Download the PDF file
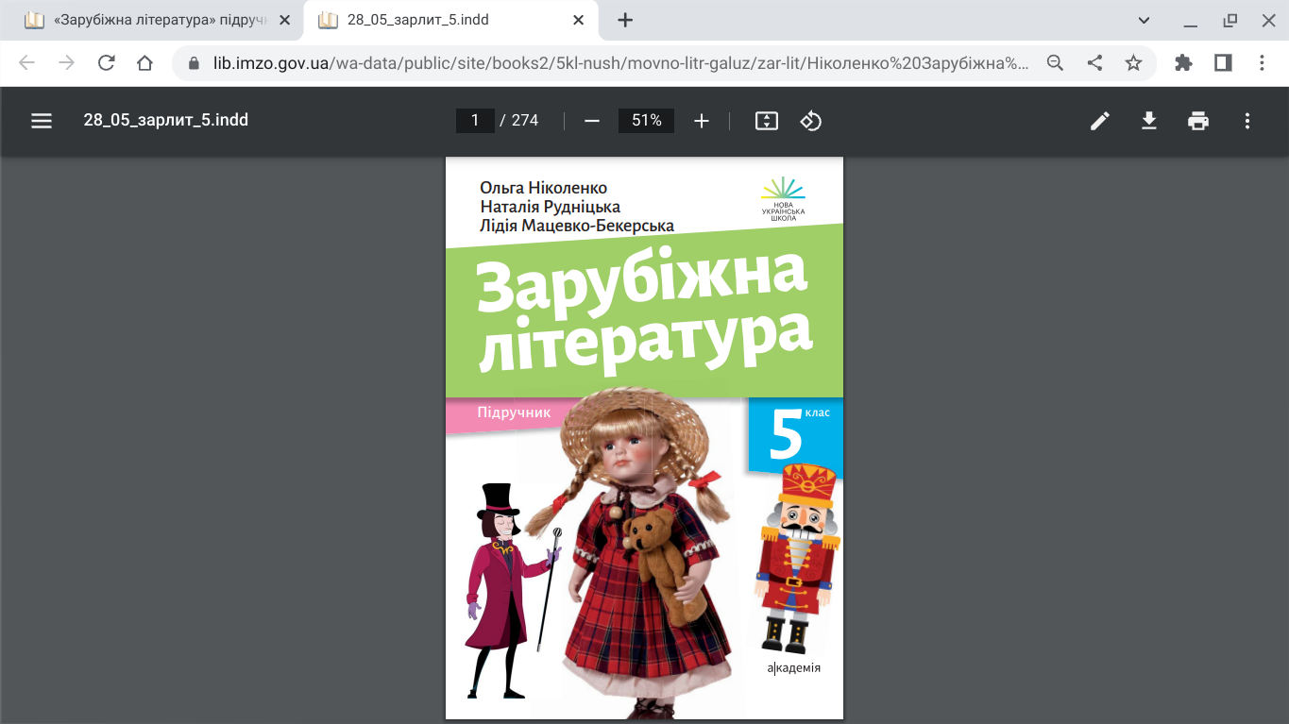Viewport: 1289px width, 724px height. [x=1149, y=121]
